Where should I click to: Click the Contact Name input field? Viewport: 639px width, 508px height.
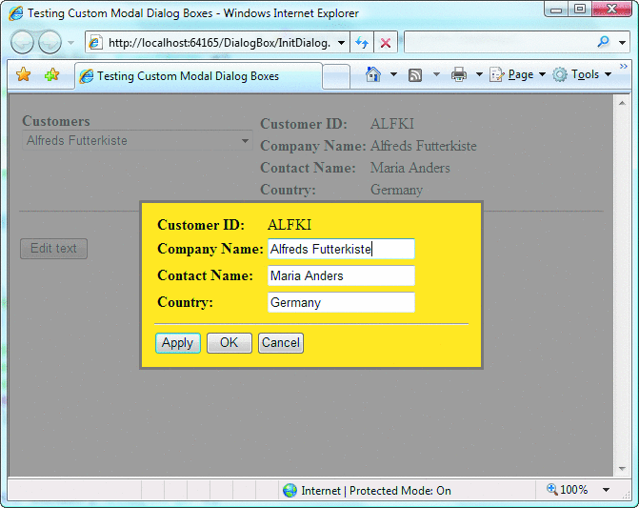pos(341,275)
